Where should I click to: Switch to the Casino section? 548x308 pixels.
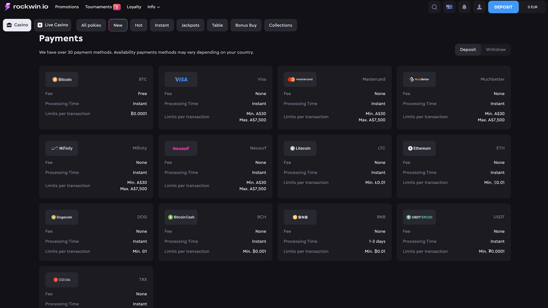tap(17, 25)
